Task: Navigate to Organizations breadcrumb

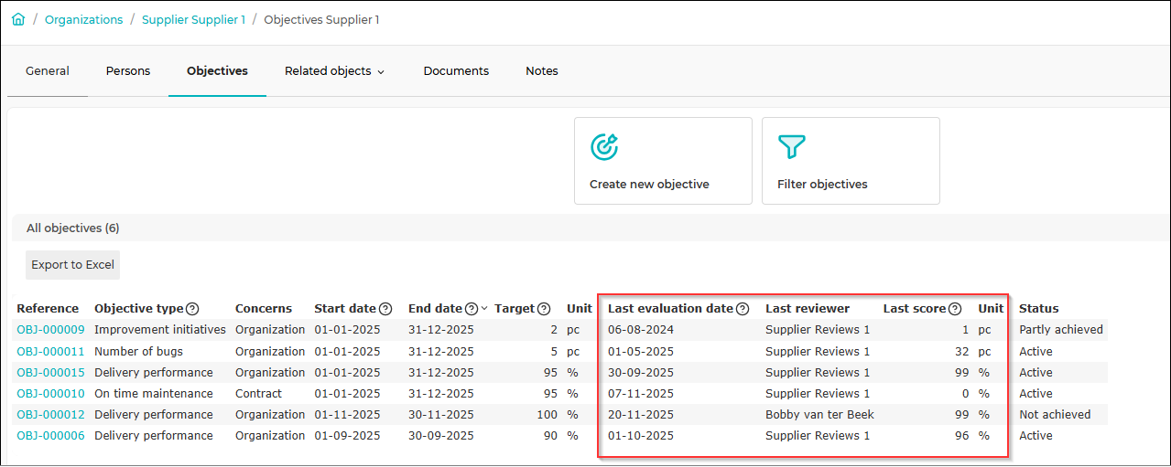Action: tap(83, 19)
